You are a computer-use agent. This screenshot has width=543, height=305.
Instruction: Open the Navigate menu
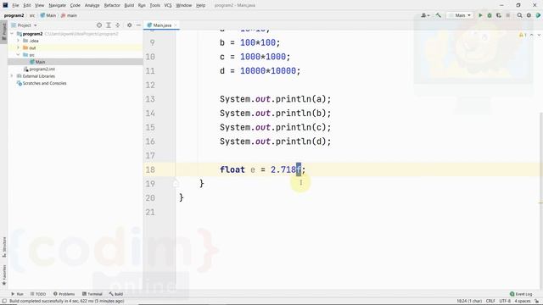(x=57, y=6)
